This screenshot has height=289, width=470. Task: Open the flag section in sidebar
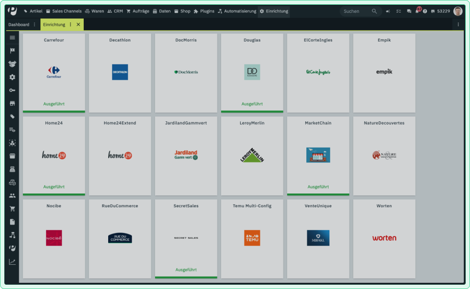pyautogui.click(x=12, y=51)
